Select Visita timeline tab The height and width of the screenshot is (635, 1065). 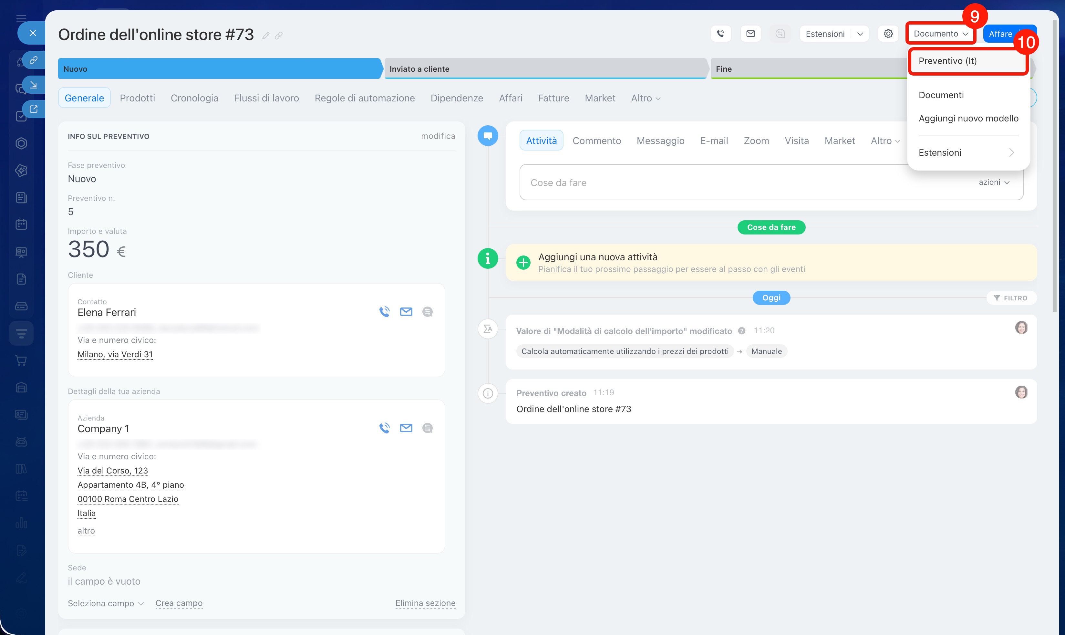pyautogui.click(x=796, y=141)
